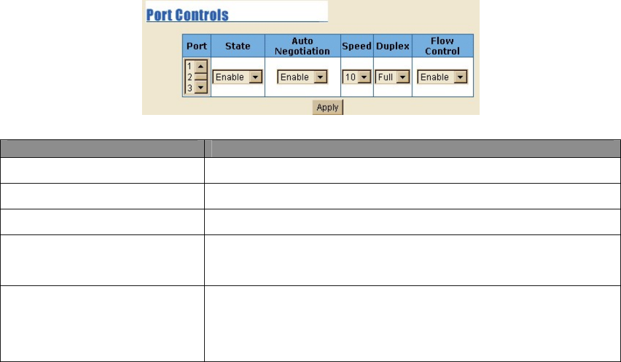Select port 2 in the Port list
Image resolution: width=621 pixels, height=362 pixels.
click(190, 77)
